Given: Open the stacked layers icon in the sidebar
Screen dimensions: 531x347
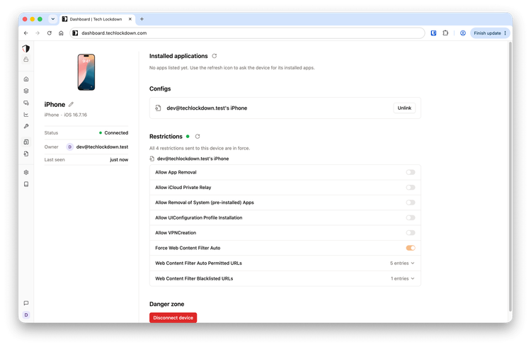Looking at the screenshot, I should pos(26,91).
